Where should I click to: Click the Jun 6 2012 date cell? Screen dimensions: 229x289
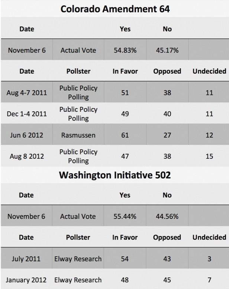[x=26, y=135]
